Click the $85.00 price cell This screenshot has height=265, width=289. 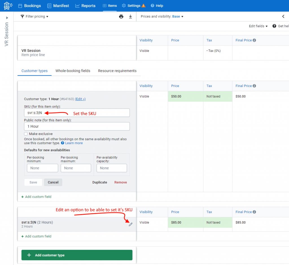(185, 222)
